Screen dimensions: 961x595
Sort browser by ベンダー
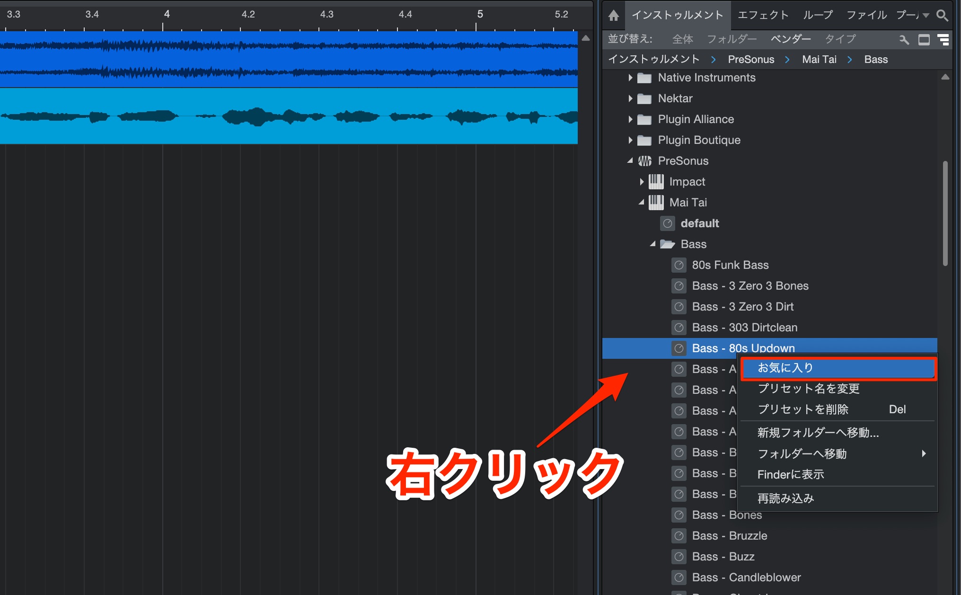click(791, 39)
